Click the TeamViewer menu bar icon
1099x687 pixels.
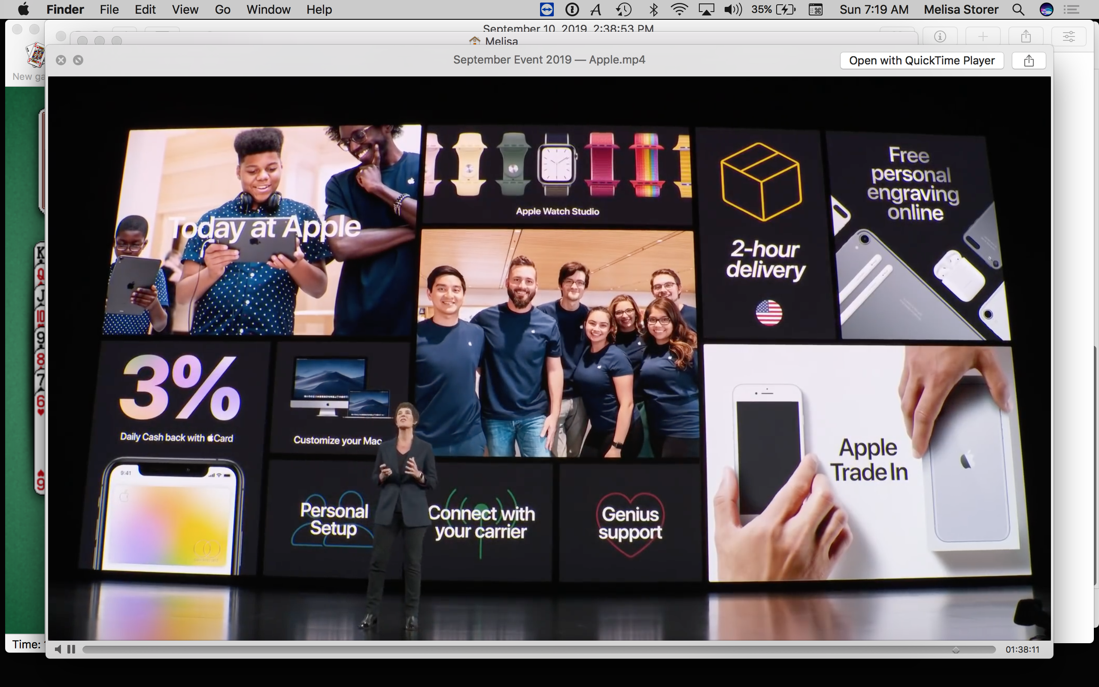coord(547,9)
